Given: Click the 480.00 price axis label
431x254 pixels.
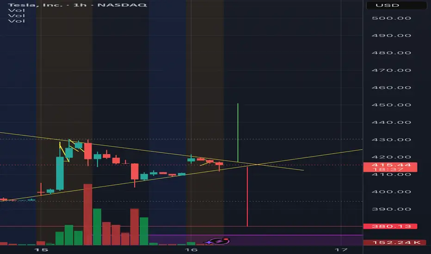Looking at the screenshot, I should pyautogui.click(x=391, y=53).
